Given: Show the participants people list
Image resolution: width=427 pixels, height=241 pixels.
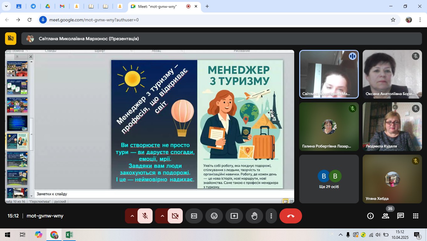Looking at the screenshot, I should click(386, 216).
